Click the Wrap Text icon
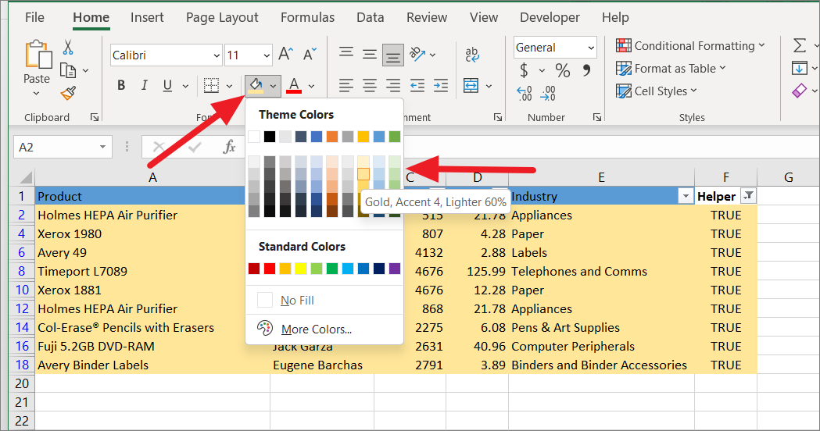The image size is (820, 431). point(471,54)
